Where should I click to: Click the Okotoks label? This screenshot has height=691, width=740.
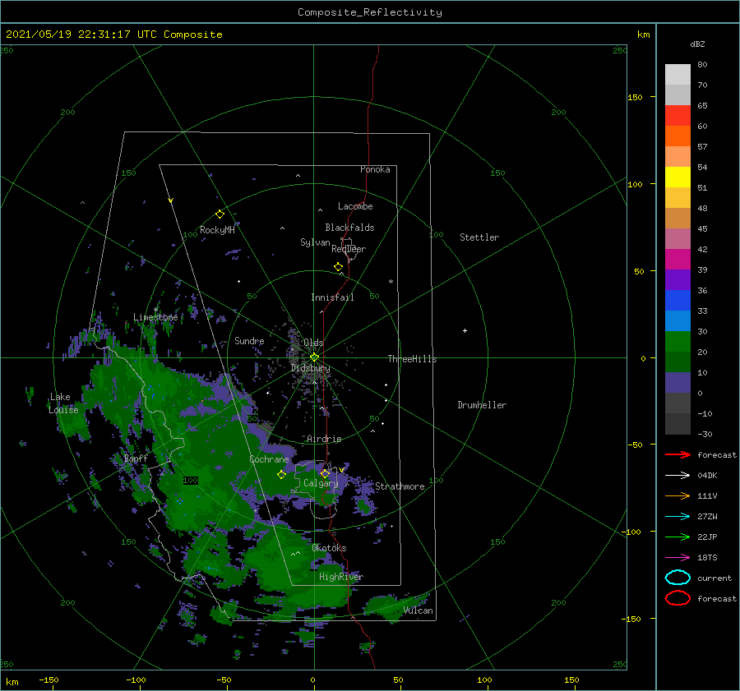point(329,548)
